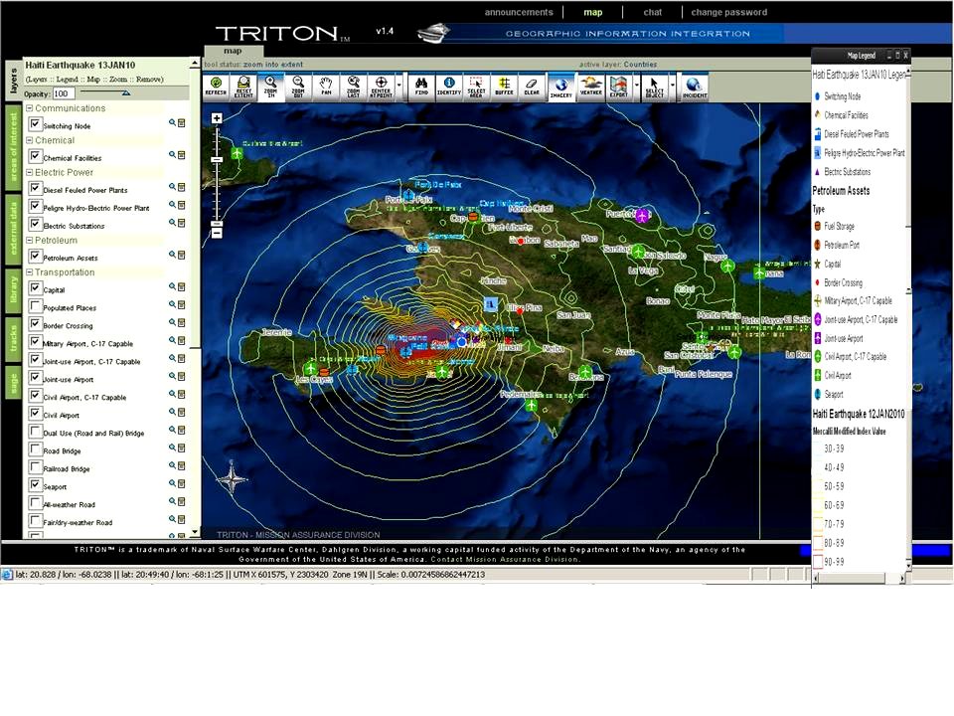Switch to the tracks side tab
This screenshot has height=716, width=954.
click(13, 338)
